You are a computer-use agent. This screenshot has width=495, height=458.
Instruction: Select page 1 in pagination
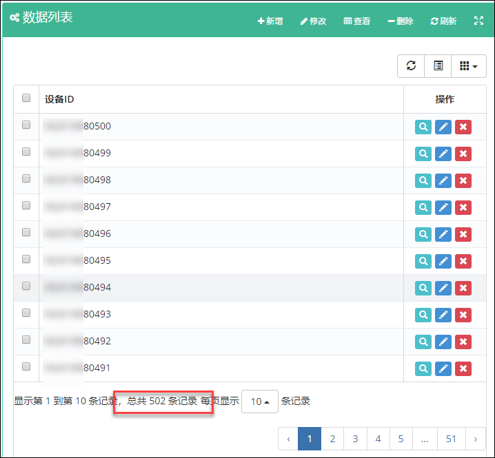tap(310, 439)
